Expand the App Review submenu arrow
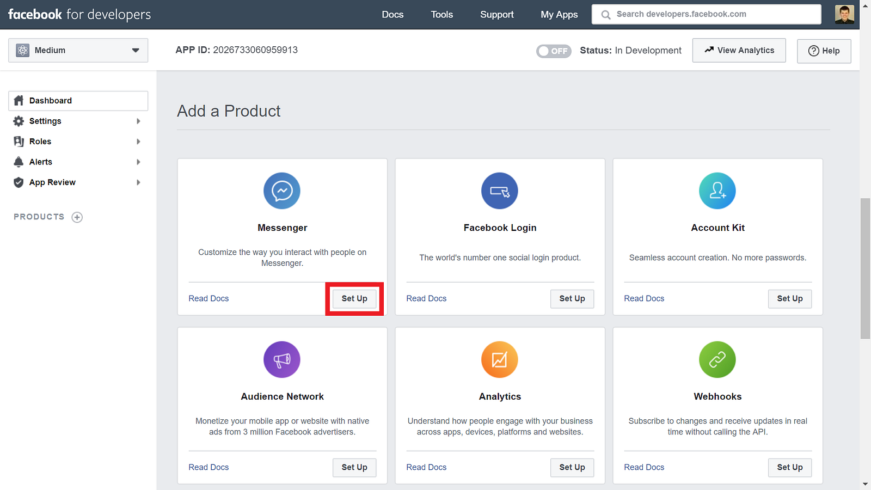Screen dimensions: 871x490 [138, 182]
